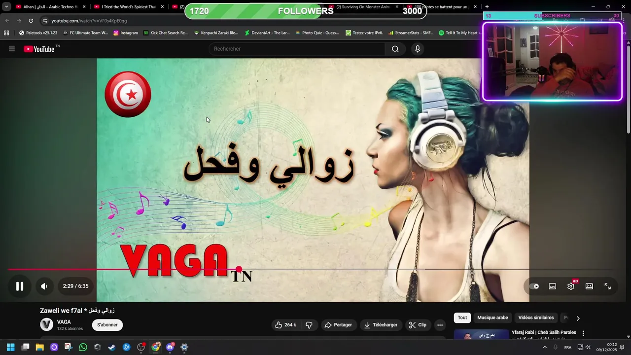Open File Explorer from taskbar
The image size is (631, 355).
tap(39, 347)
